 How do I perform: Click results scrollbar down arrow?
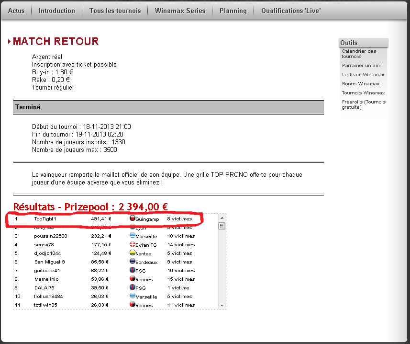[222, 305]
